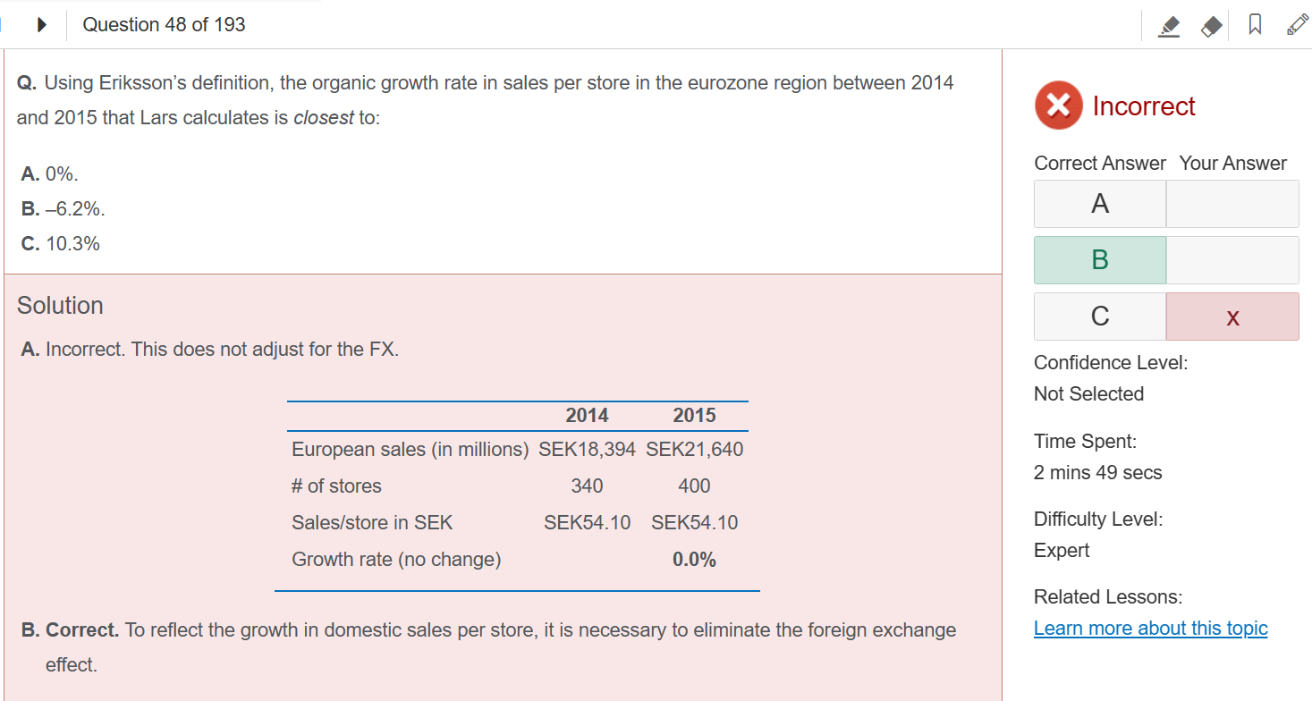Click the Correct Answer cell labeled C
Screen dimensions: 1312x701
(x=1100, y=317)
